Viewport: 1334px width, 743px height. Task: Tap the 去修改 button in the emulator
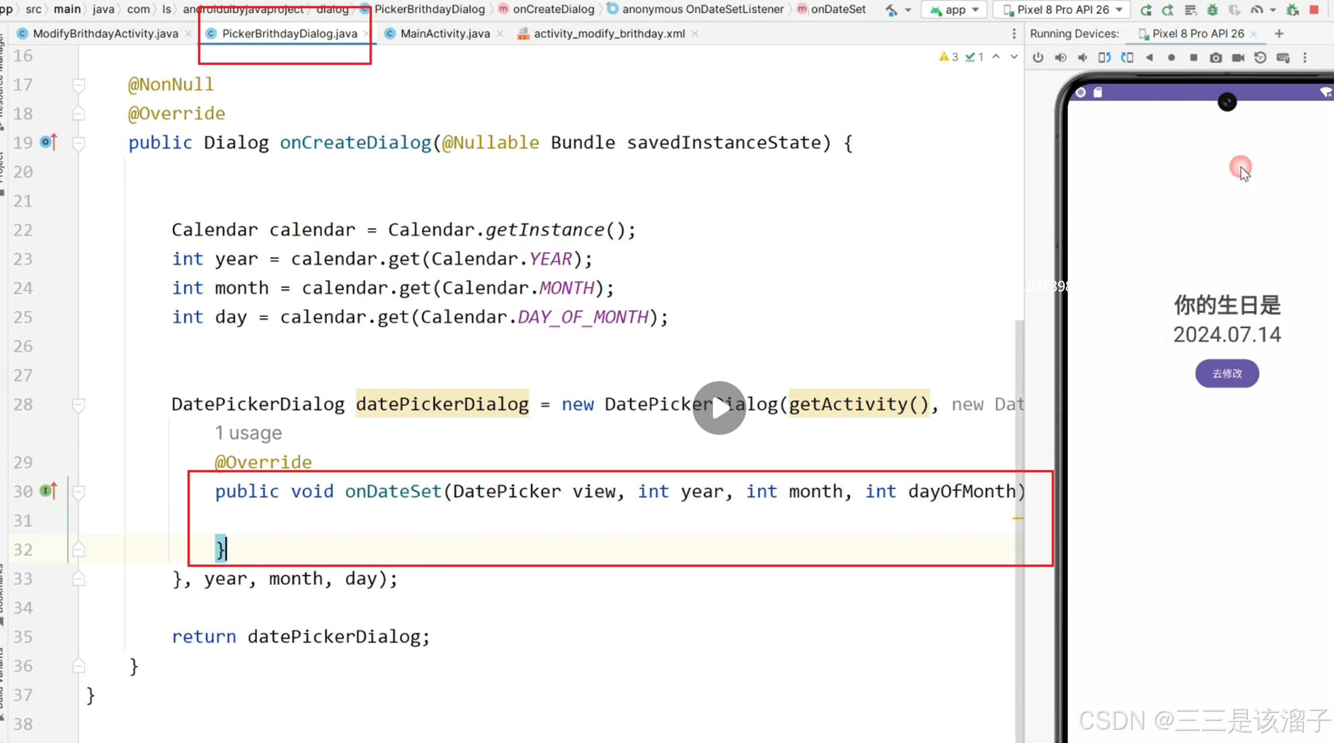pyautogui.click(x=1227, y=373)
